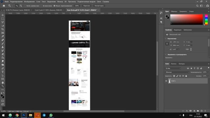The height and width of the screenshot is (118, 210).
Task: Switch to the Каналы tab
Action: tap(174, 64)
